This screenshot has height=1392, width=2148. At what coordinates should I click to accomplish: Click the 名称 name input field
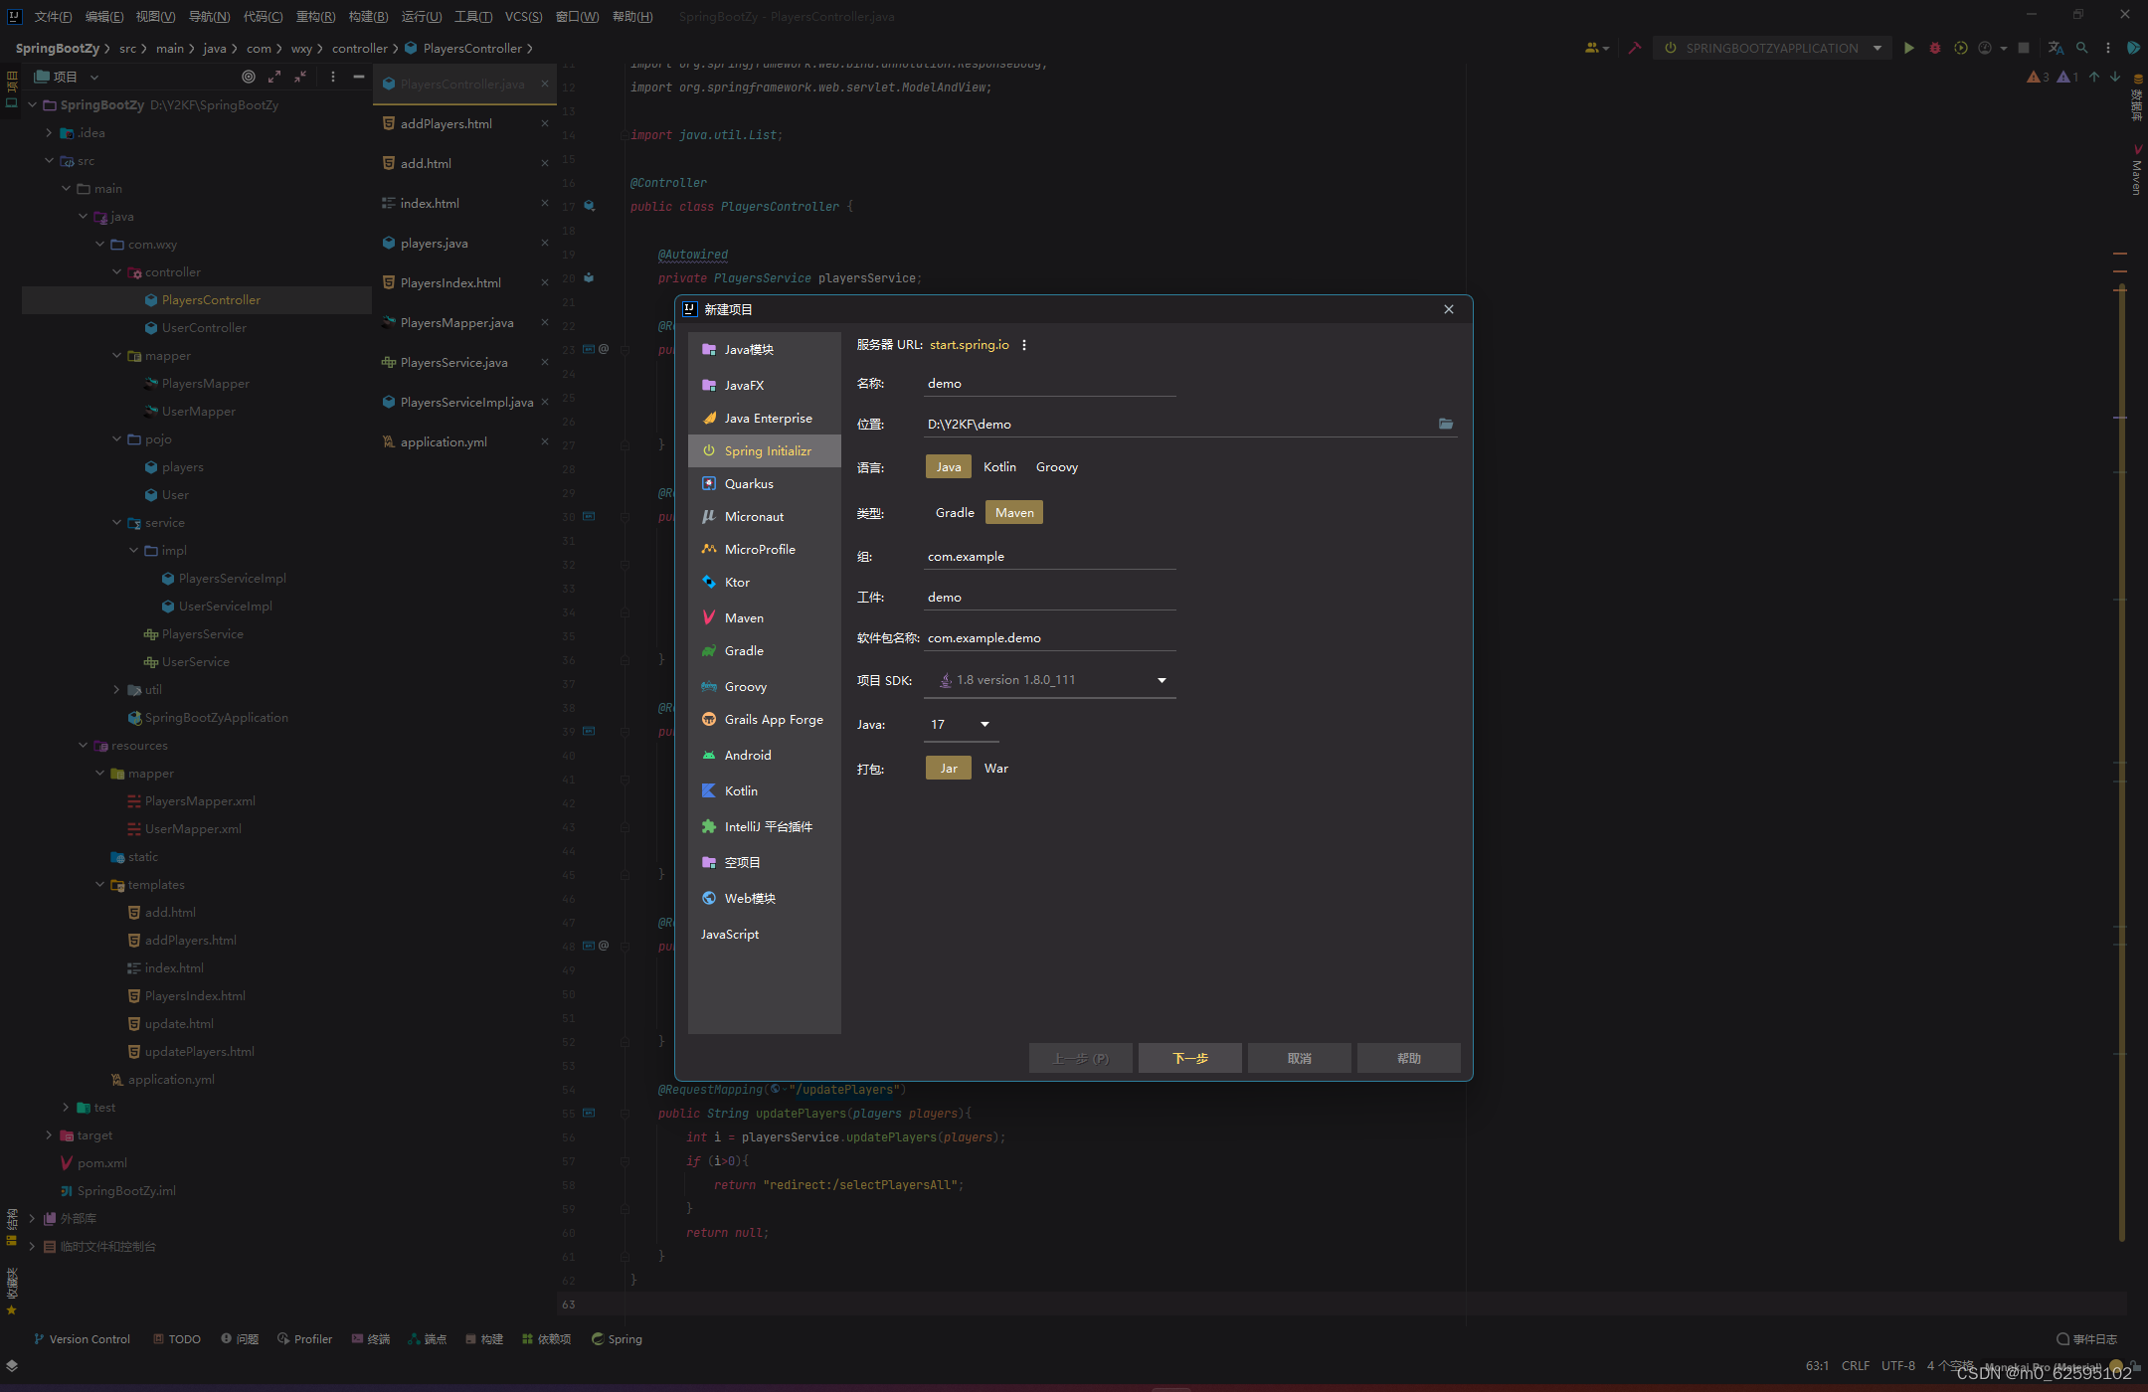pos(1049,384)
